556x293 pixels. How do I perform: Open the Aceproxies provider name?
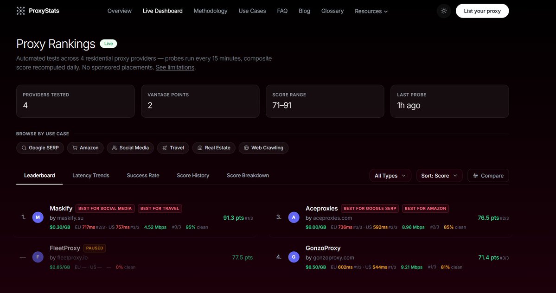tap(322, 208)
